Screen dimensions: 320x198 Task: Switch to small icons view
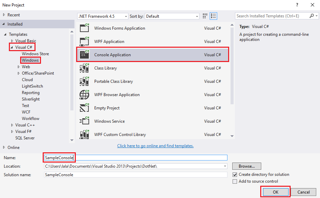coord(205,16)
